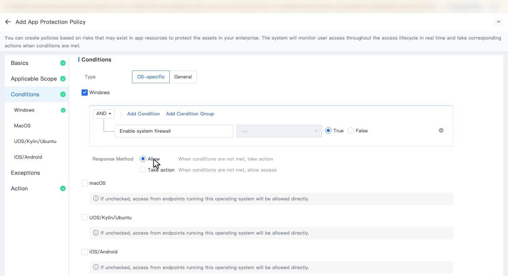Click the green check beside Applicable Scope
508x276 pixels.
(x=63, y=79)
